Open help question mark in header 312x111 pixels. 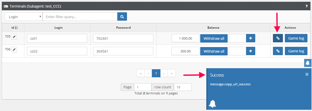tap(306, 6)
